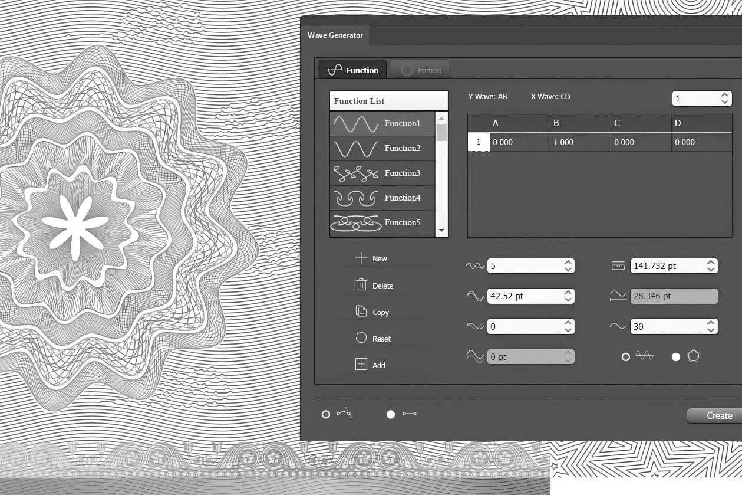Click scroll up arrow of Function List
This screenshot has height=495, width=742.
441,117
